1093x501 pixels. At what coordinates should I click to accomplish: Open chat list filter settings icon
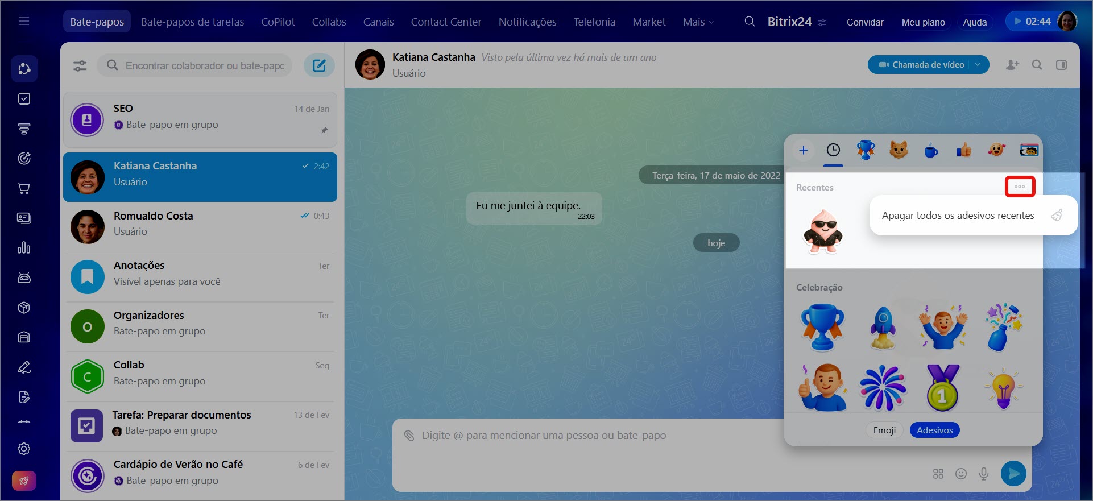pos(80,65)
